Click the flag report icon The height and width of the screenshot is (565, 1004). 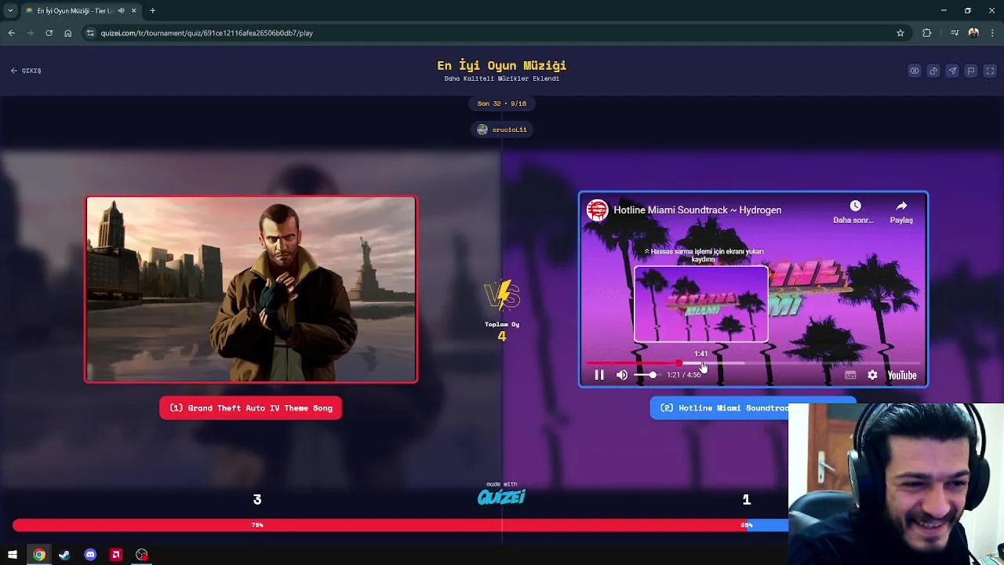point(971,71)
